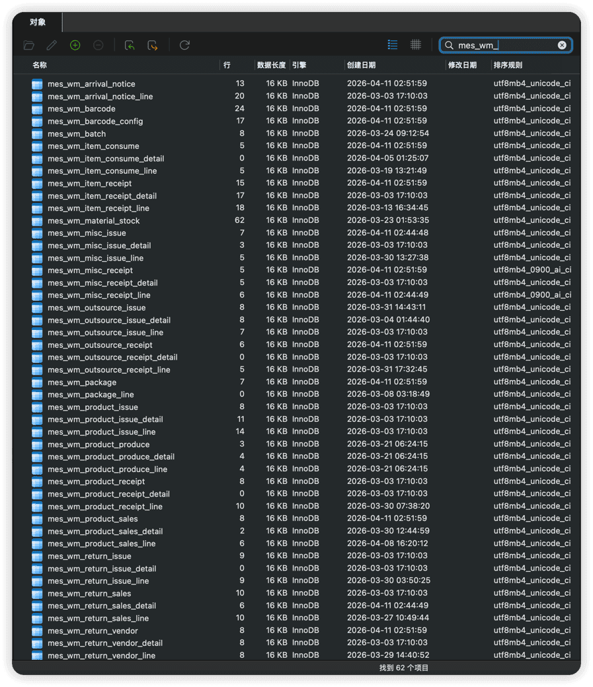Screen dimensions: 593x687
Task: Sort by the 排序规则 column header
Action: [x=508, y=65]
